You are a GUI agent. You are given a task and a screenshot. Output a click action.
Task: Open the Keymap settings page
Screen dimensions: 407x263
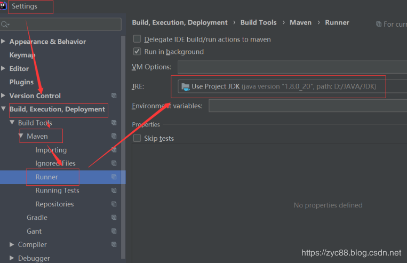(x=22, y=55)
